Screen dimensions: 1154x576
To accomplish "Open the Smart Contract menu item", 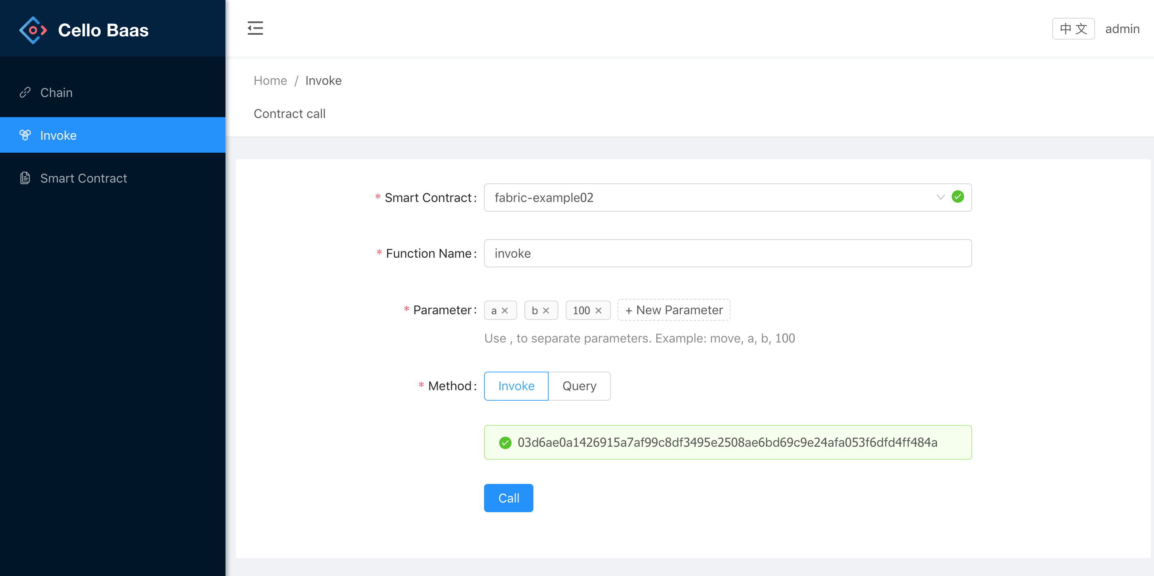I will pyautogui.click(x=112, y=178).
